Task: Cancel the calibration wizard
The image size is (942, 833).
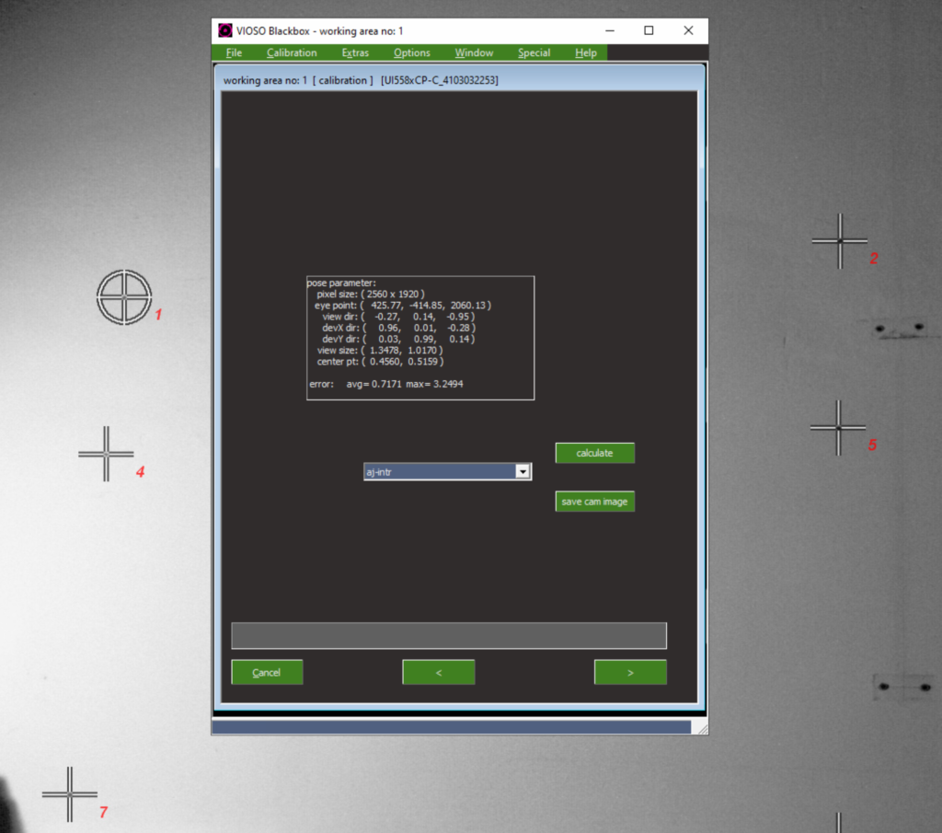Action: click(267, 672)
